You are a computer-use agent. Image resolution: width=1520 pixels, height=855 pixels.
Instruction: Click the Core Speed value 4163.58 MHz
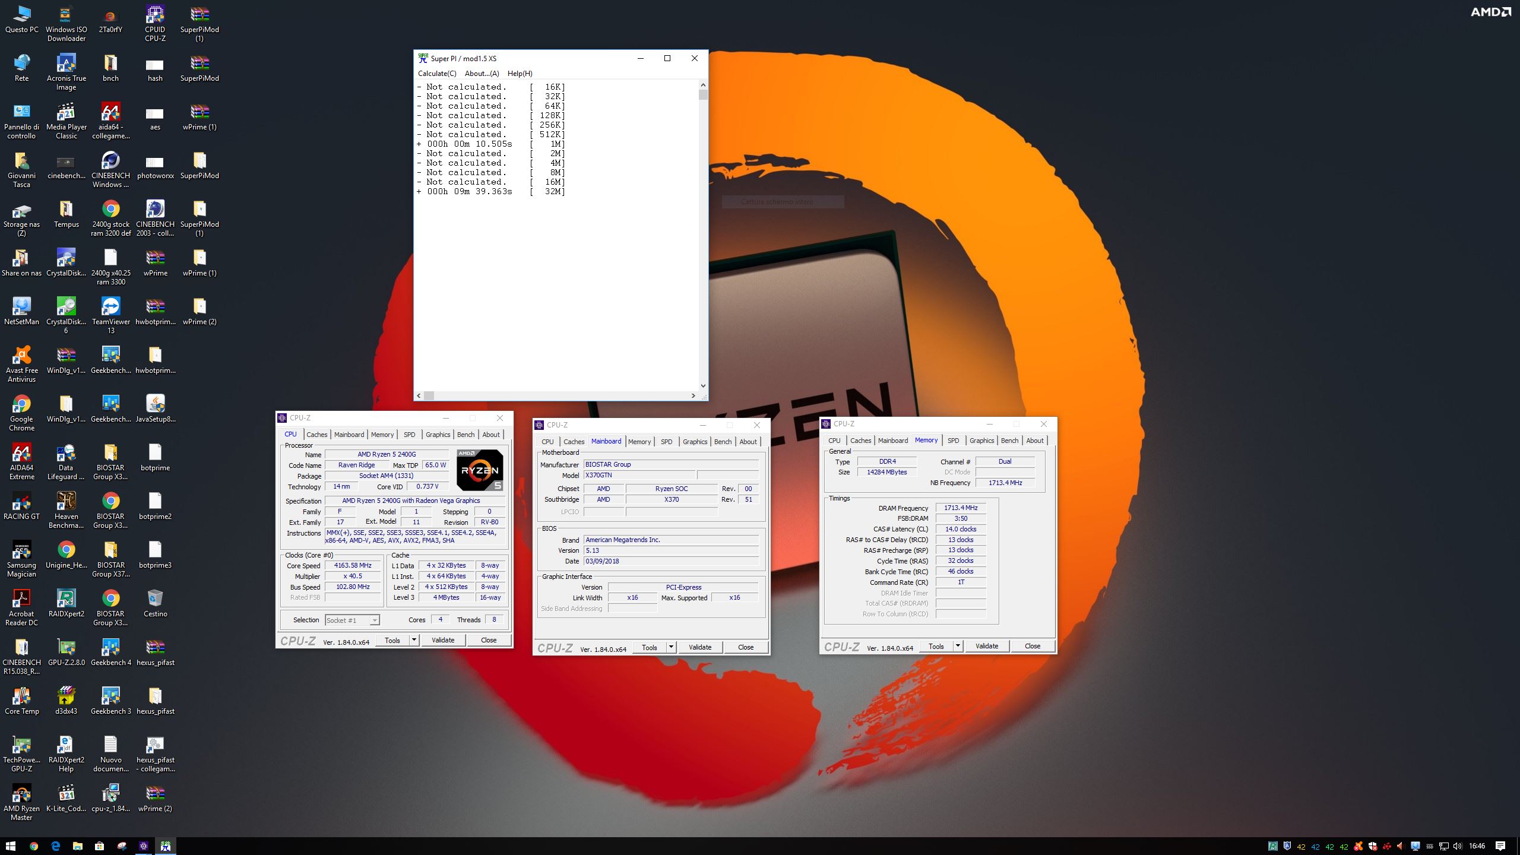pos(353,566)
